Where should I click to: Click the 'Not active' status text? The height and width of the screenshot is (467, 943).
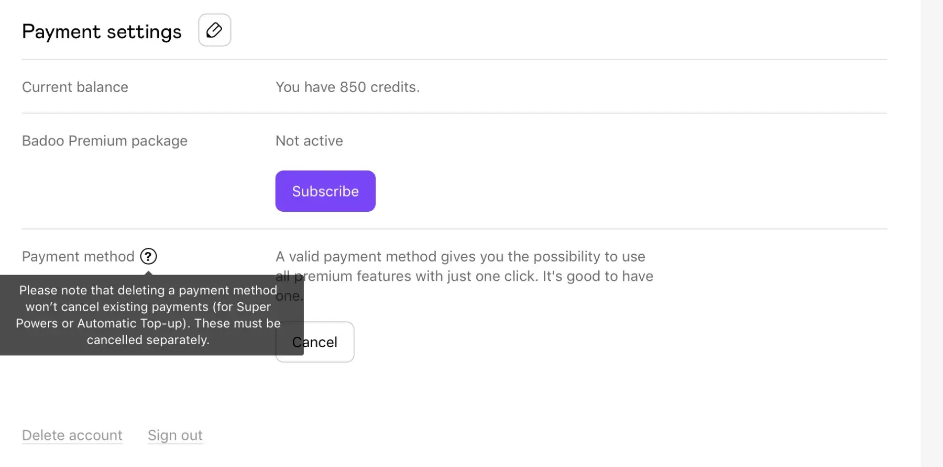click(309, 141)
